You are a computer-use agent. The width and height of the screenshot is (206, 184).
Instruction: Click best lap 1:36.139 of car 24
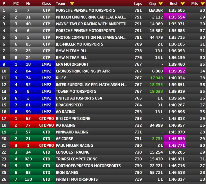click(x=176, y=58)
